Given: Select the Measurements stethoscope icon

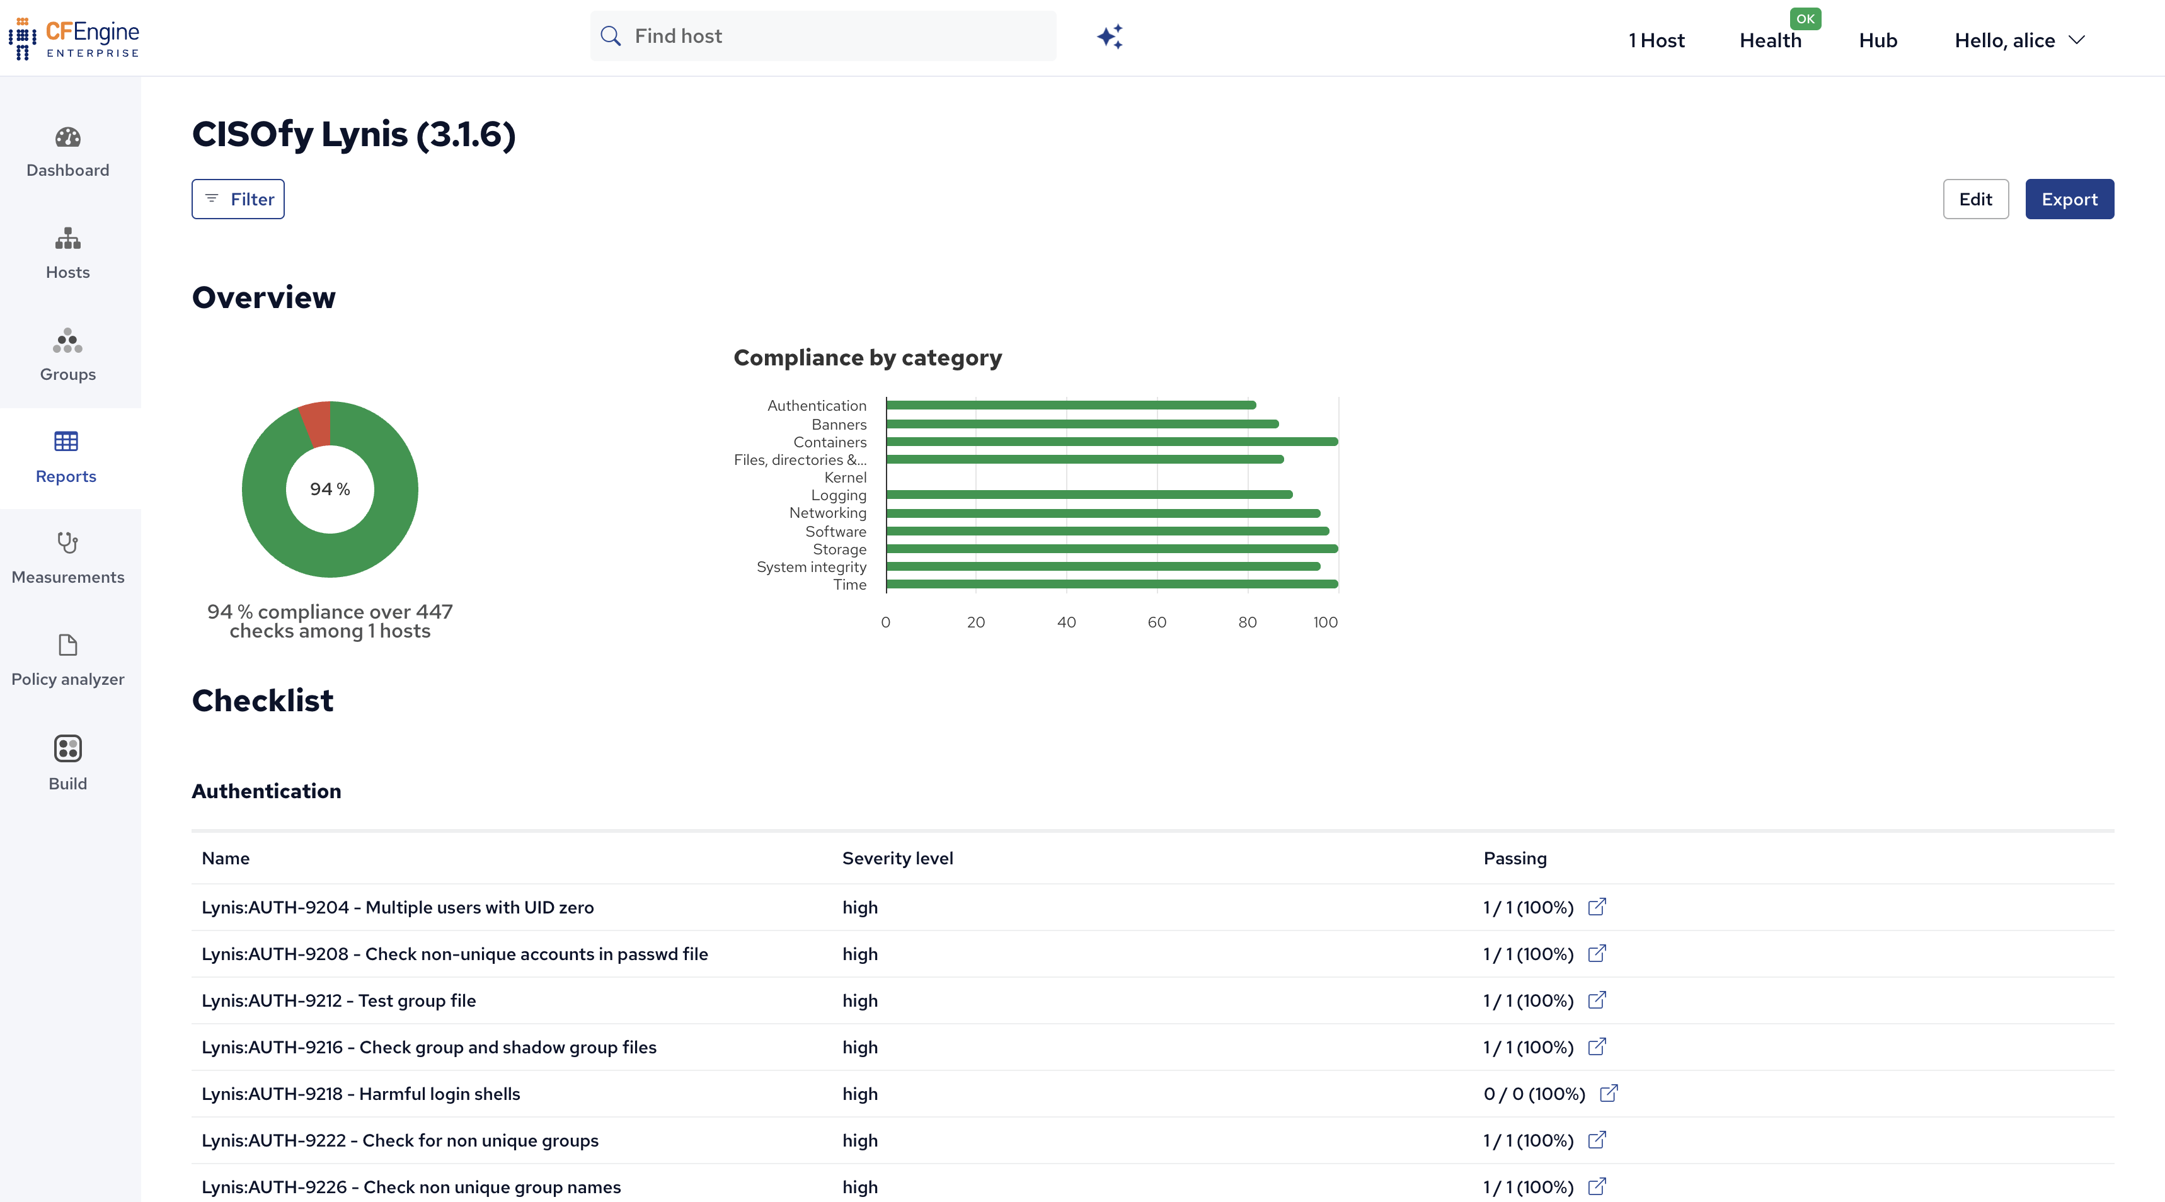Looking at the screenshot, I should 67,542.
